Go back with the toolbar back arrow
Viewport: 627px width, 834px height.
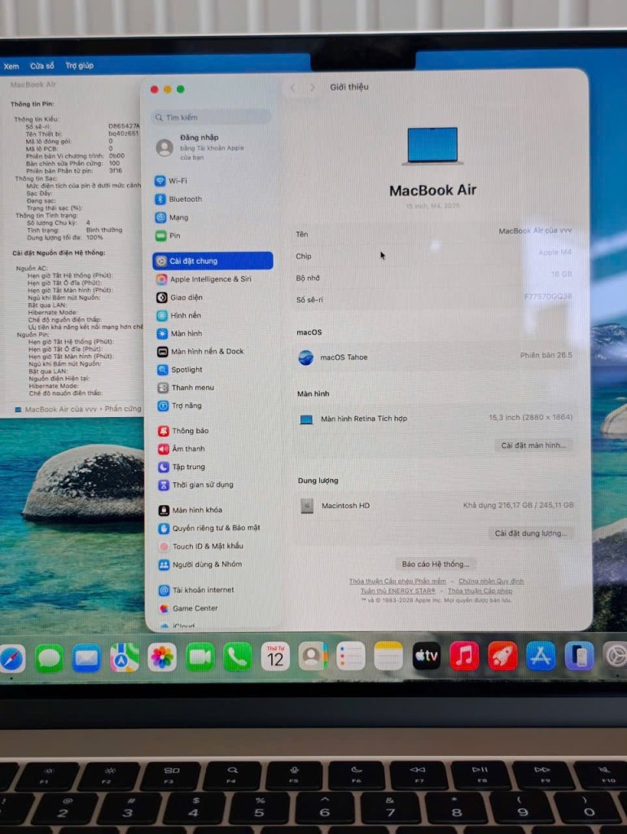[292, 88]
